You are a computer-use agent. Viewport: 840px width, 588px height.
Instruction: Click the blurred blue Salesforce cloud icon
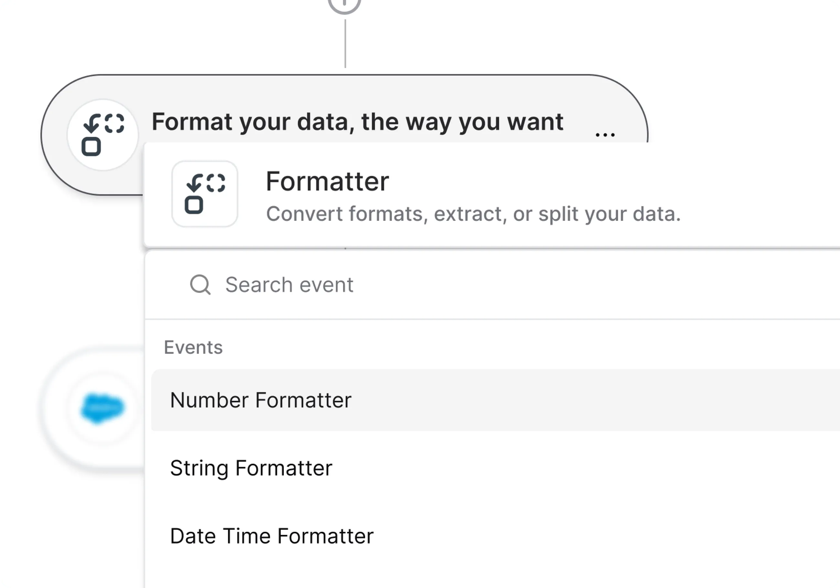pyautogui.click(x=102, y=408)
